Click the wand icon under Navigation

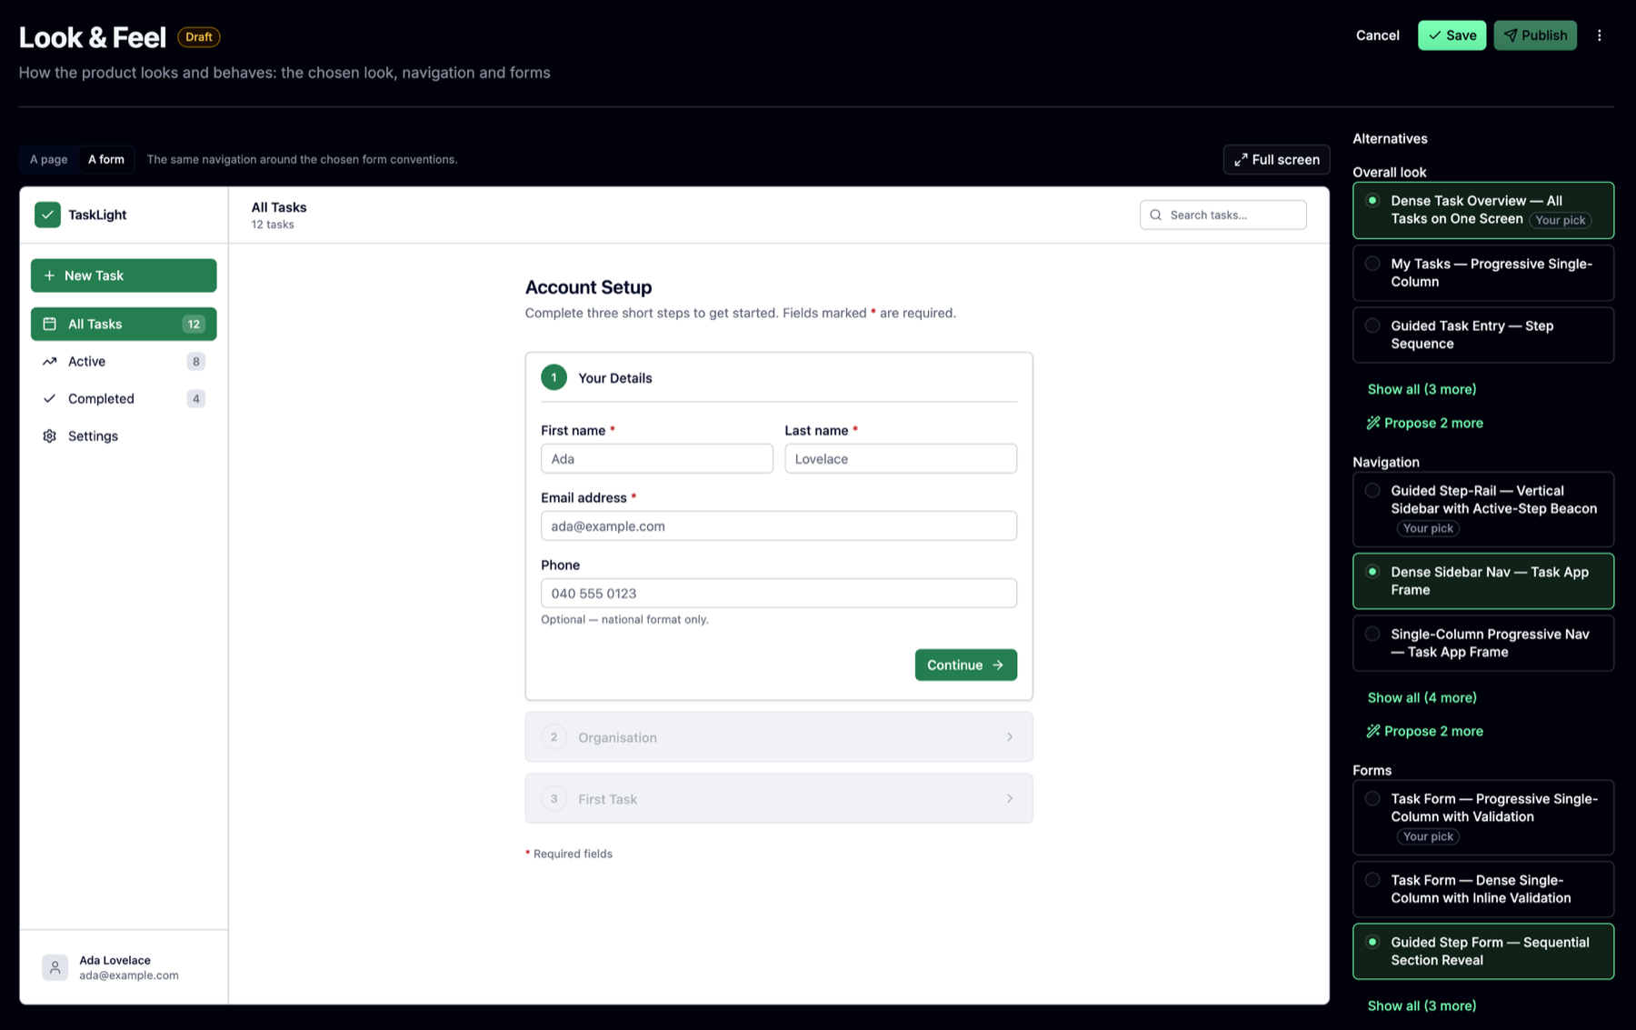(1373, 731)
